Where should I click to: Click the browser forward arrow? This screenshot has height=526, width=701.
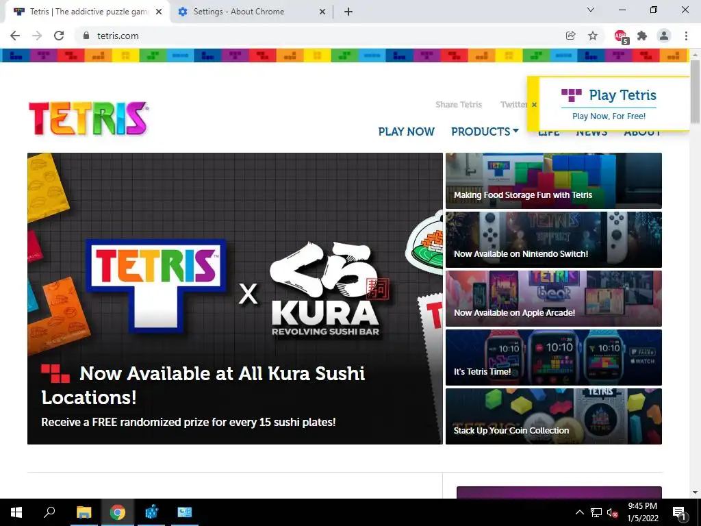37,36
